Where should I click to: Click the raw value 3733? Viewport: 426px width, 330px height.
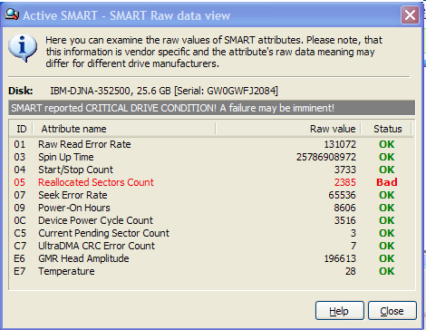tap(345, 170)
